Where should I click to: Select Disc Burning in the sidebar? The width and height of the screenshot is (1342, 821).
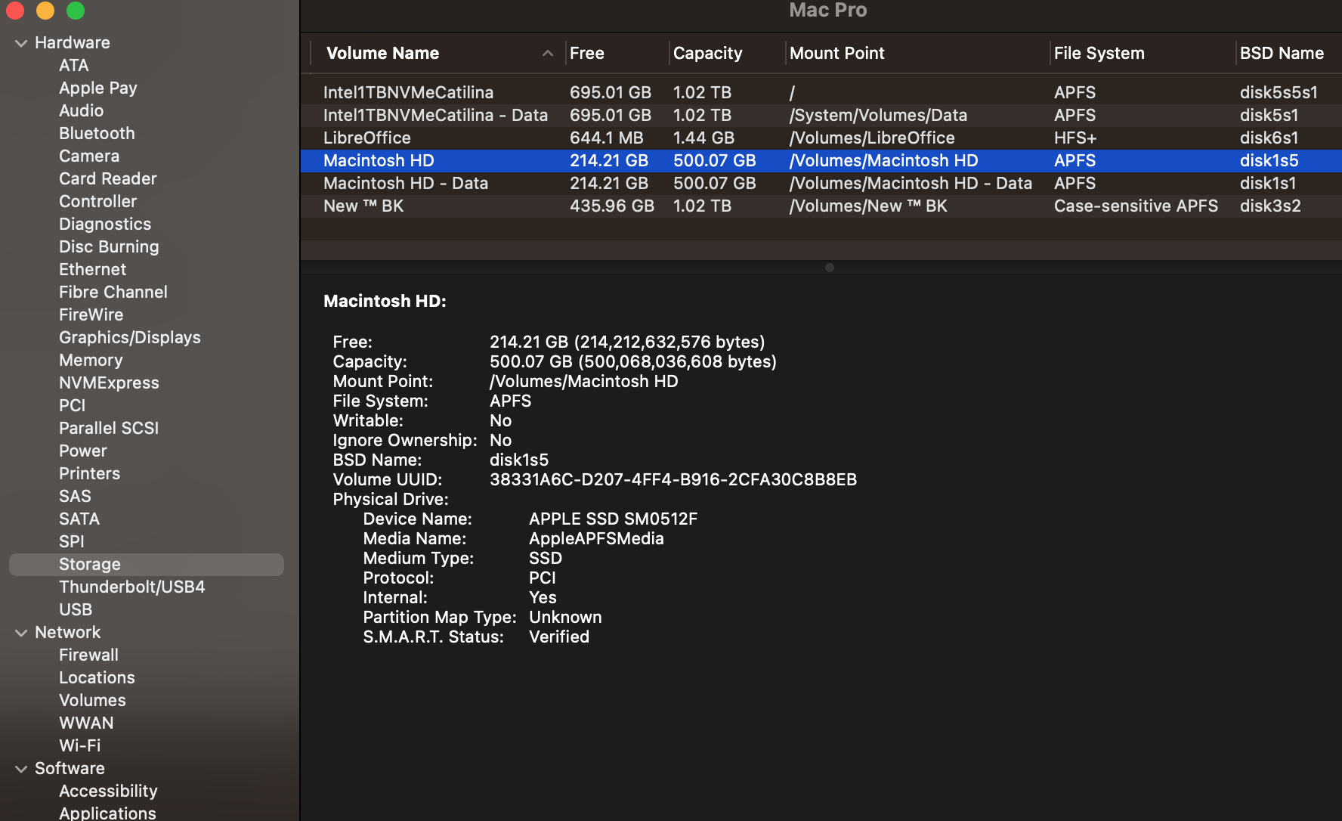click(109, 247)
